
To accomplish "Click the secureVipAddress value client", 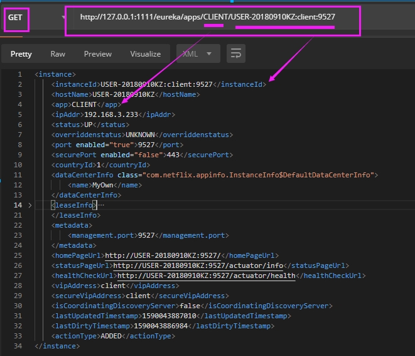I will point(138,296).
